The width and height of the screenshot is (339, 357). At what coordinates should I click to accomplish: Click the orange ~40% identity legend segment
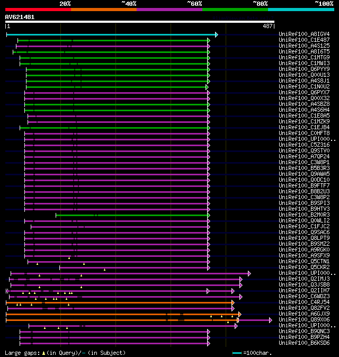tap(104, 10)
